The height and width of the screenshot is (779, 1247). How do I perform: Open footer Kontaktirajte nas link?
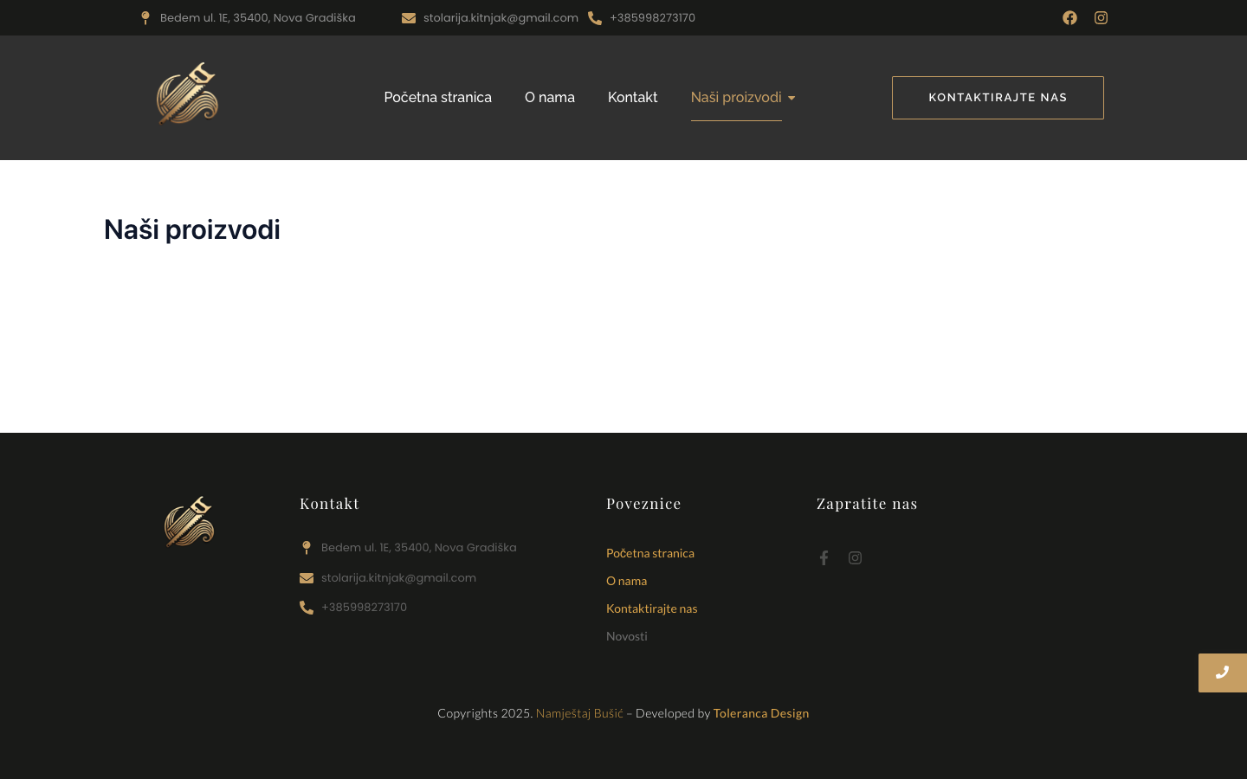point(651,608)
